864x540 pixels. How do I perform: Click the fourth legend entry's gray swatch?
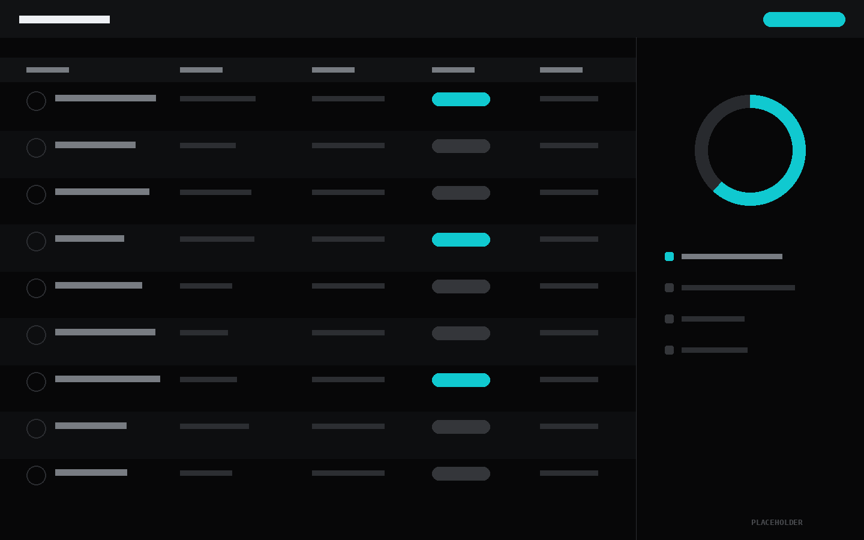pos(669,350)
